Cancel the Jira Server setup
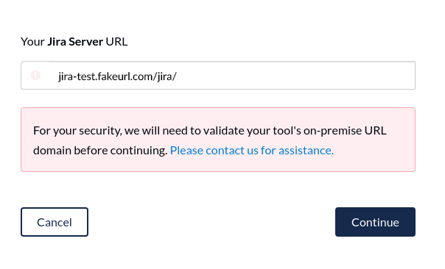The width and height of the screenshot is (445, 269). pyautogui.click(x=55, y=222)
